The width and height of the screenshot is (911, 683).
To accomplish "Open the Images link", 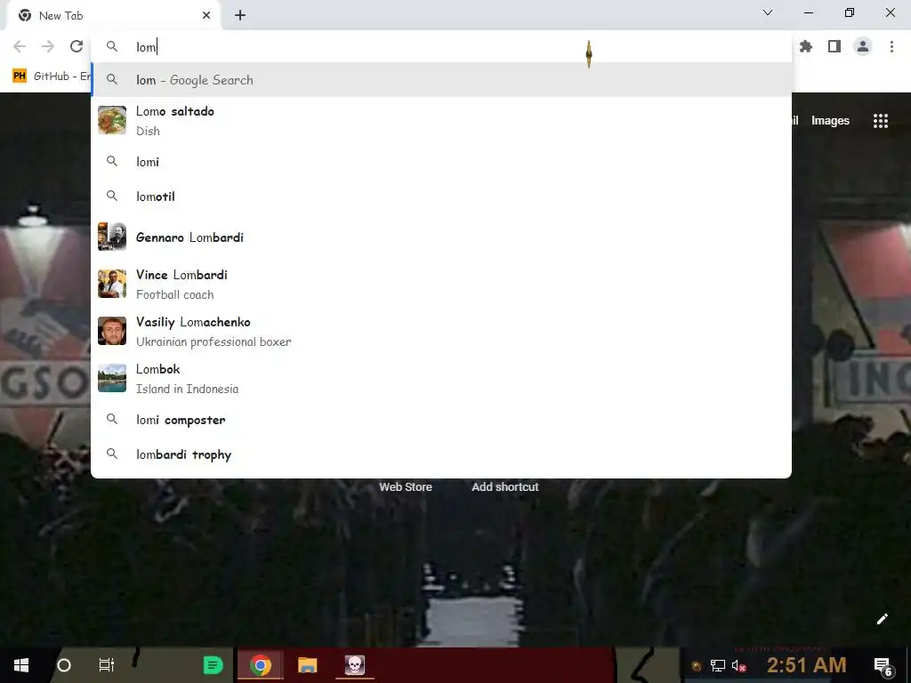I will click(830, 121).
